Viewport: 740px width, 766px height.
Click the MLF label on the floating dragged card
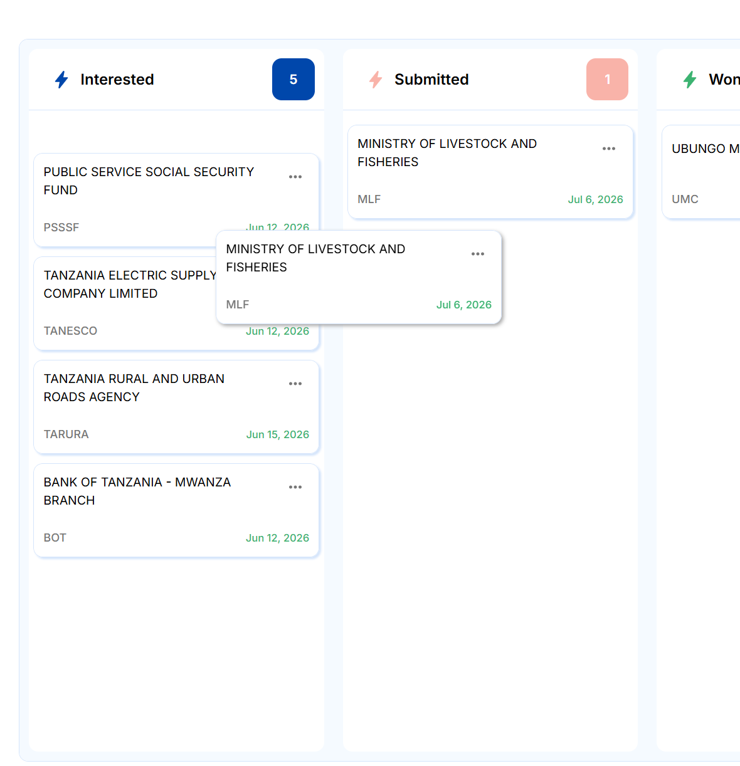pos(238,305)
